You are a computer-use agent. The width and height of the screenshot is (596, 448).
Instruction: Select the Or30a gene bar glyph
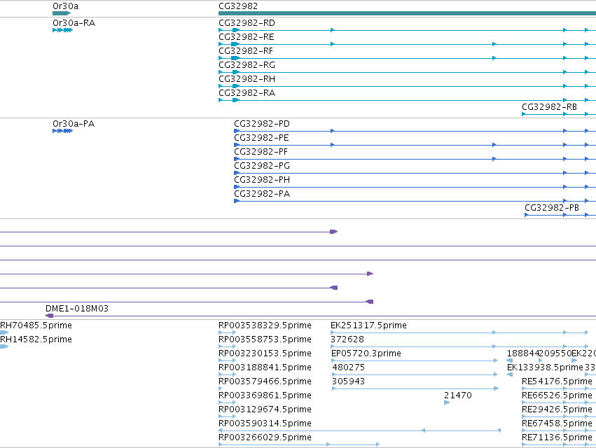point(62,13)
